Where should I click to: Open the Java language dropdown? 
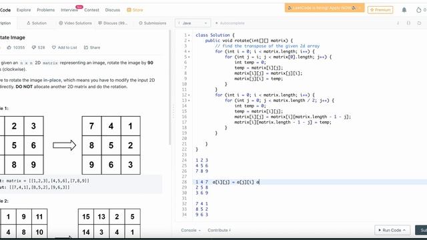pos(193,23)
